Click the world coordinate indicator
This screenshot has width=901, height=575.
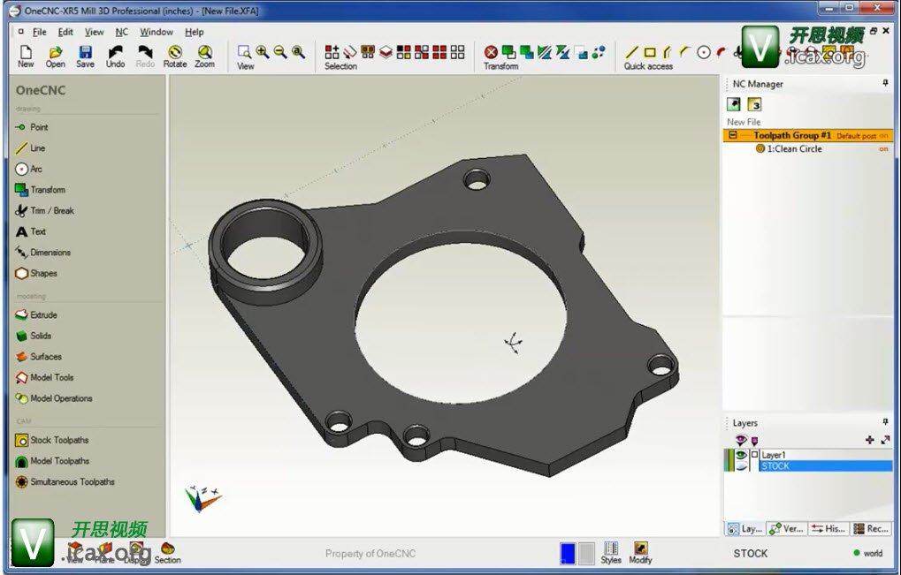pos(868,553)
